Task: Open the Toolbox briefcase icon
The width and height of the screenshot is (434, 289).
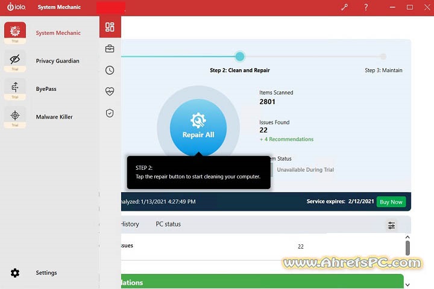Action: point(110,48)
